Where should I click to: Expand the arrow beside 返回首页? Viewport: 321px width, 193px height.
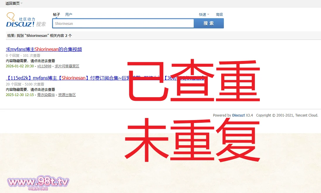[22, 4]
